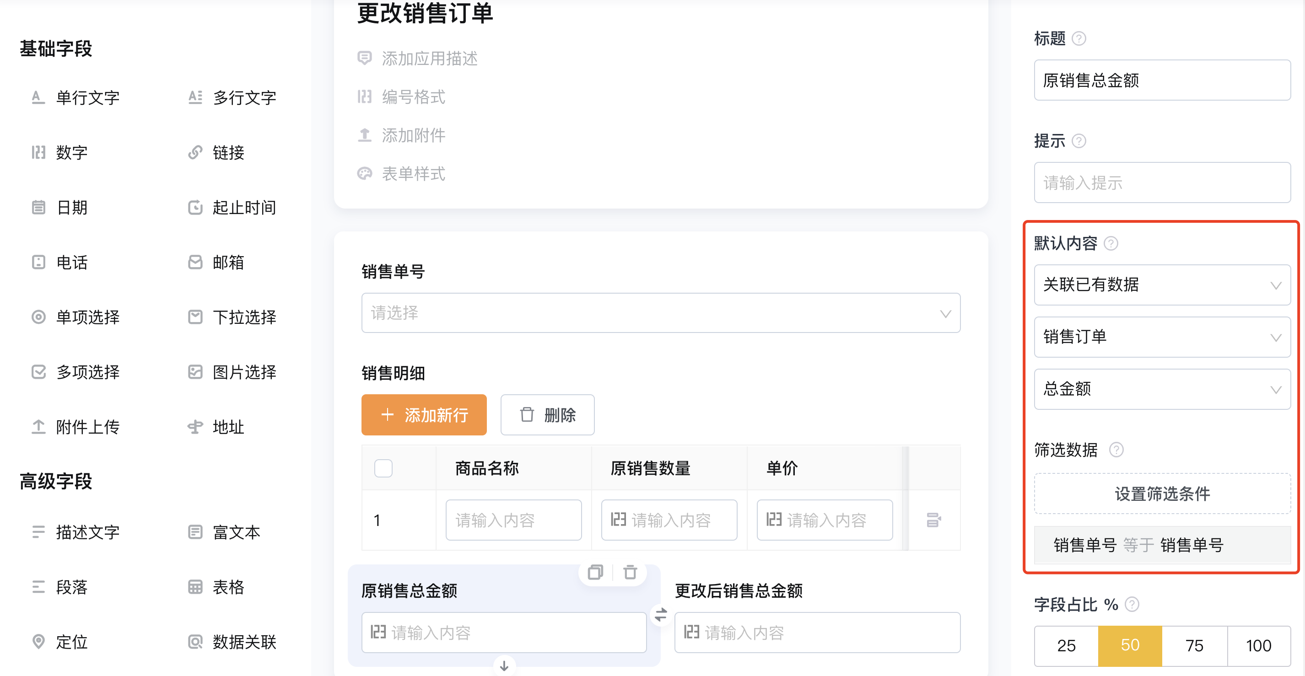Click the 添加新行 button

[x=424, y=415]
